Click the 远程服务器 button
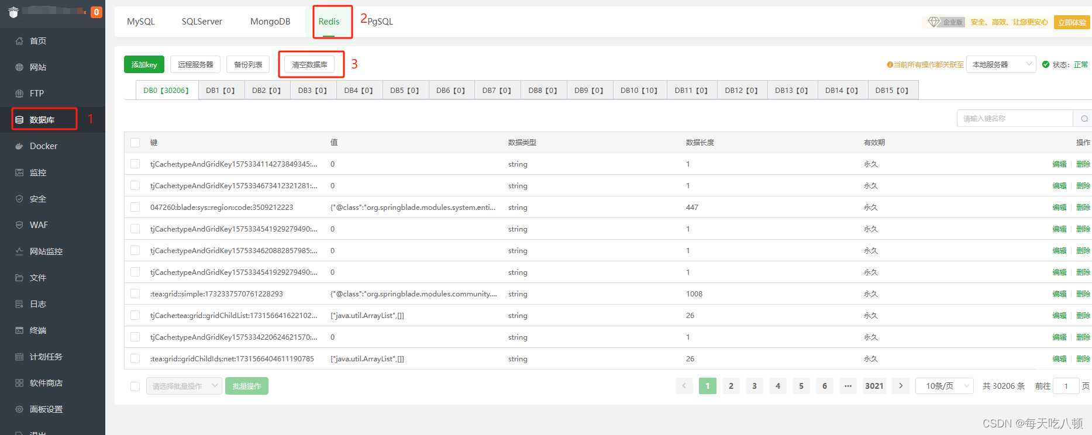This screenshot has width=1092, height=435. pyautogui.click(x=195, y=64)
